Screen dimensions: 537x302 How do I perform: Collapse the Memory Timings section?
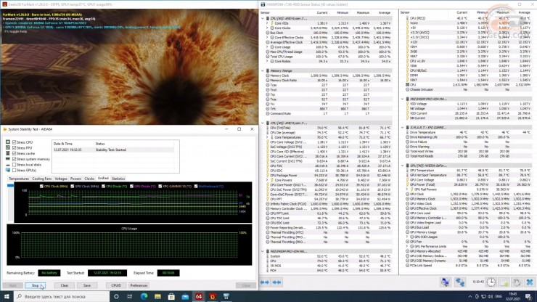pyautogui.click(x=263, y=70)
